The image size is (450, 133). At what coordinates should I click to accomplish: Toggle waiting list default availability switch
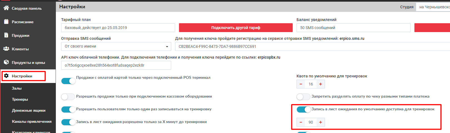tap(304, 109)
